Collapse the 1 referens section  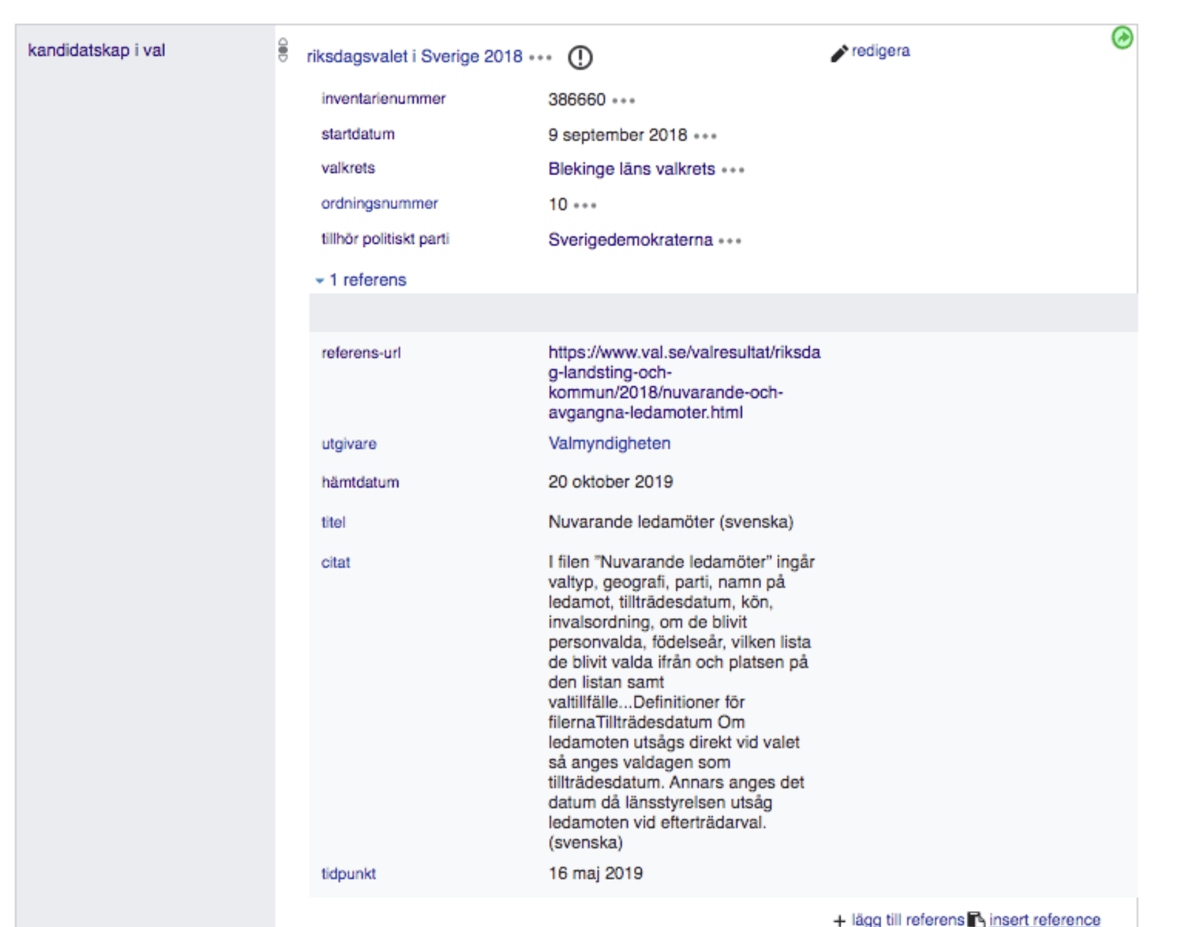[x=361, y=280]
